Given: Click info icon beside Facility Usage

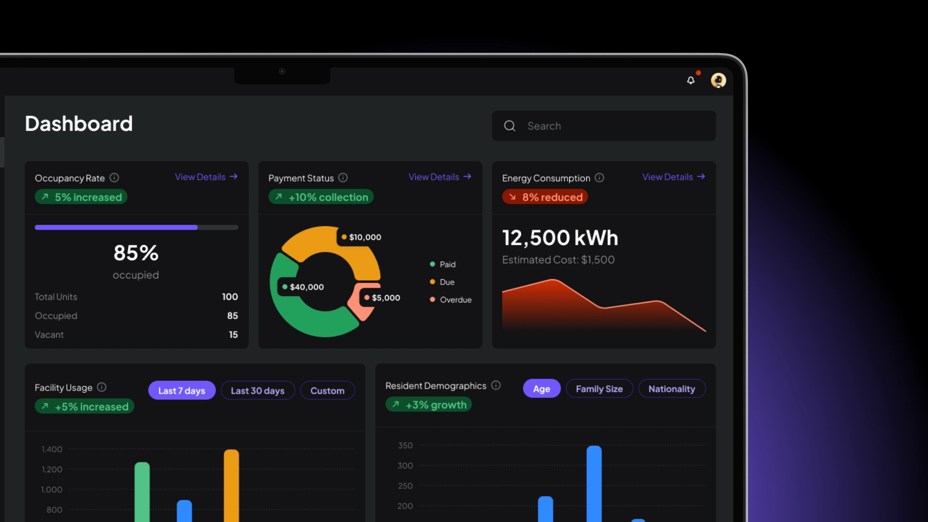Looking at the screenshot, I should [102, 387].
